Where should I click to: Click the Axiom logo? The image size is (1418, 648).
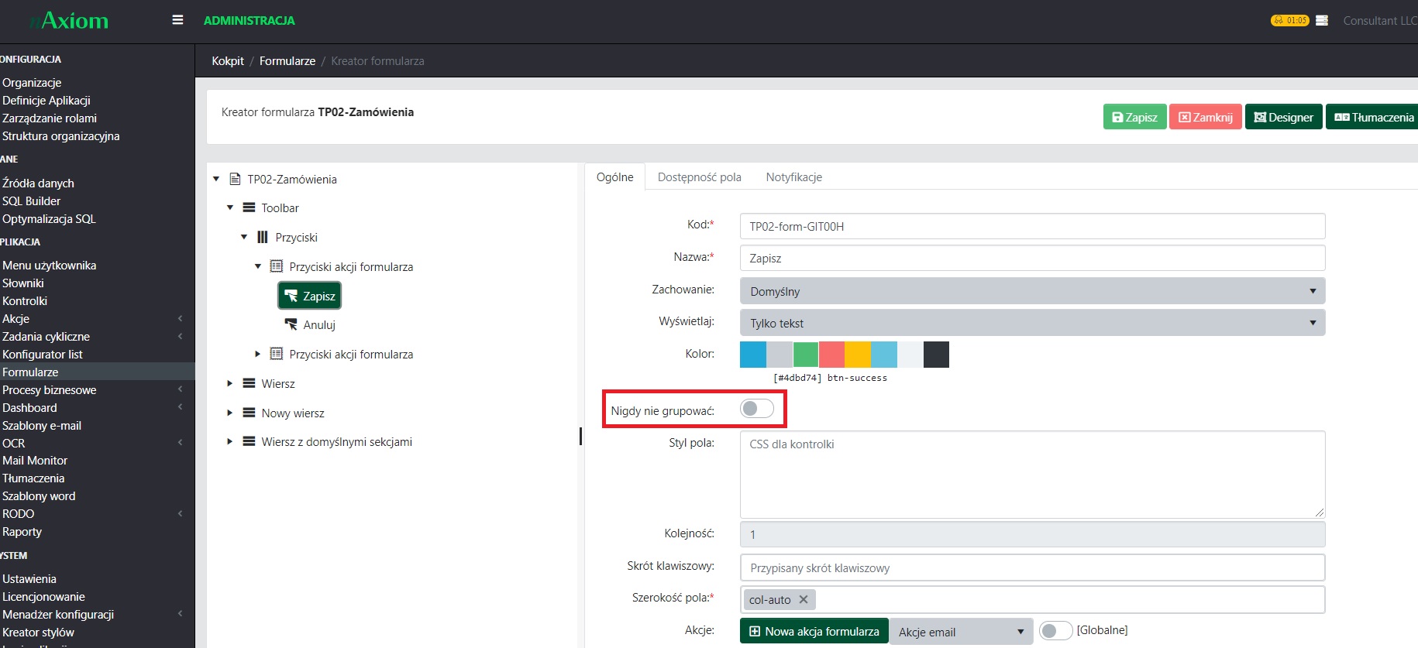pos(68,20)
